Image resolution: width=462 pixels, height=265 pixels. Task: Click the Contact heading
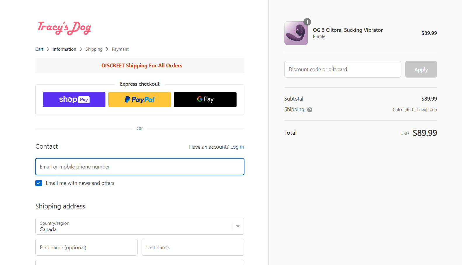47,147
